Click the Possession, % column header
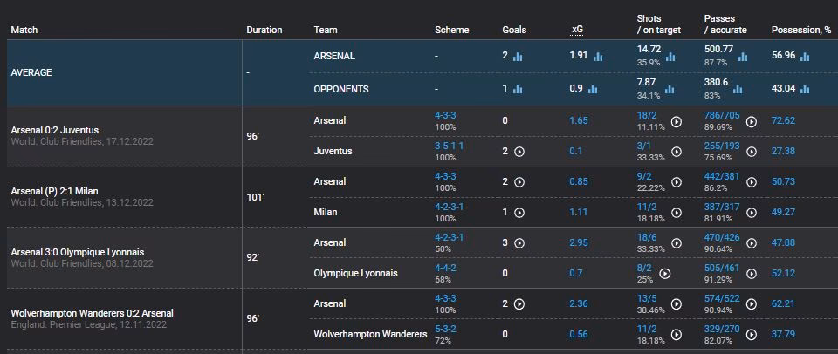838x354 pixels. click(800, 31)
